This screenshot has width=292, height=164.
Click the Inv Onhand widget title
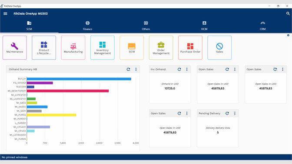[x=158, y=69]
